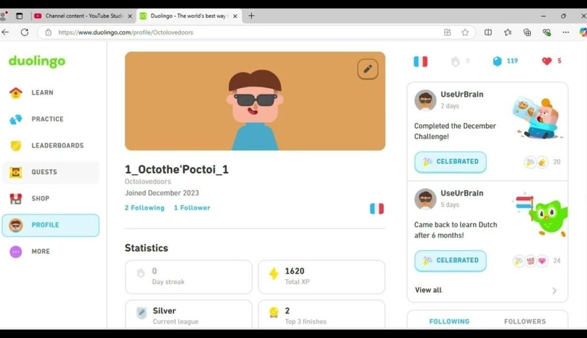Click the 1 Follower link
This screenshot has height=338, width=587.
[192, 208]
